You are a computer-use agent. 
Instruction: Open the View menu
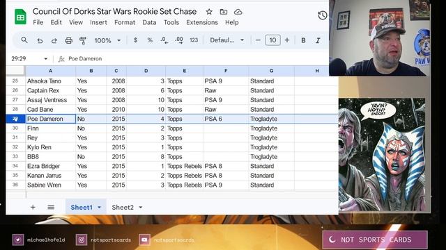click(76, 22)
